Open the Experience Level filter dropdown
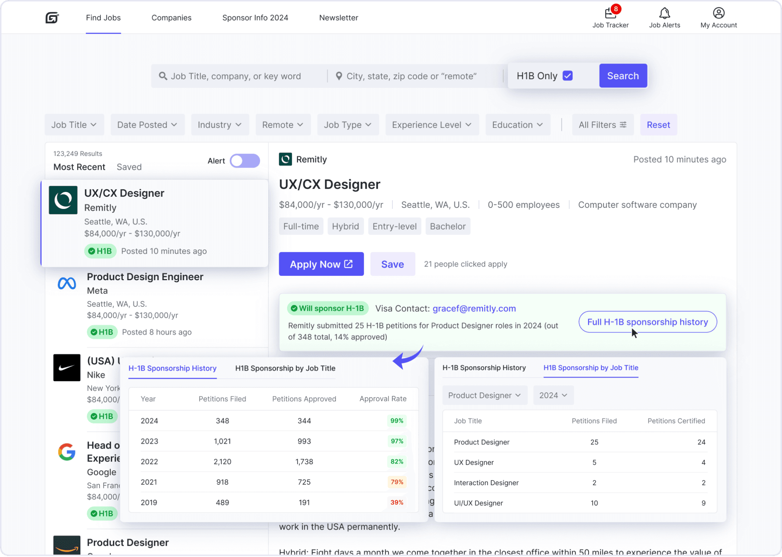782x557 pixels. [432, 125]
